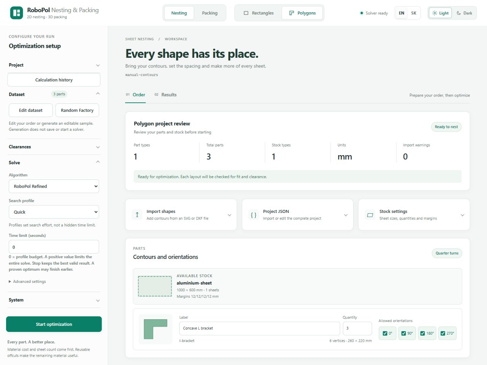Click the Polygons mode icon
The width and height of the screenshot is (487, 365).
[x=292, y=13]
